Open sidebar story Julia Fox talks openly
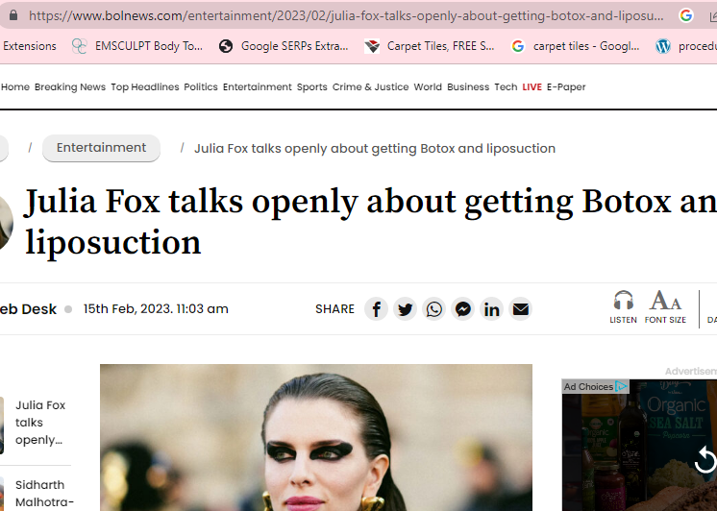 point(40,423)
